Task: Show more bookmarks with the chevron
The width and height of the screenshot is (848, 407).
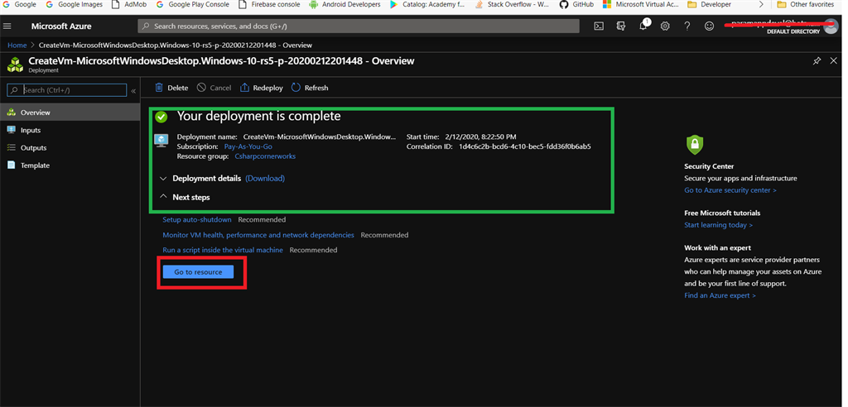Action: (762, 4)
